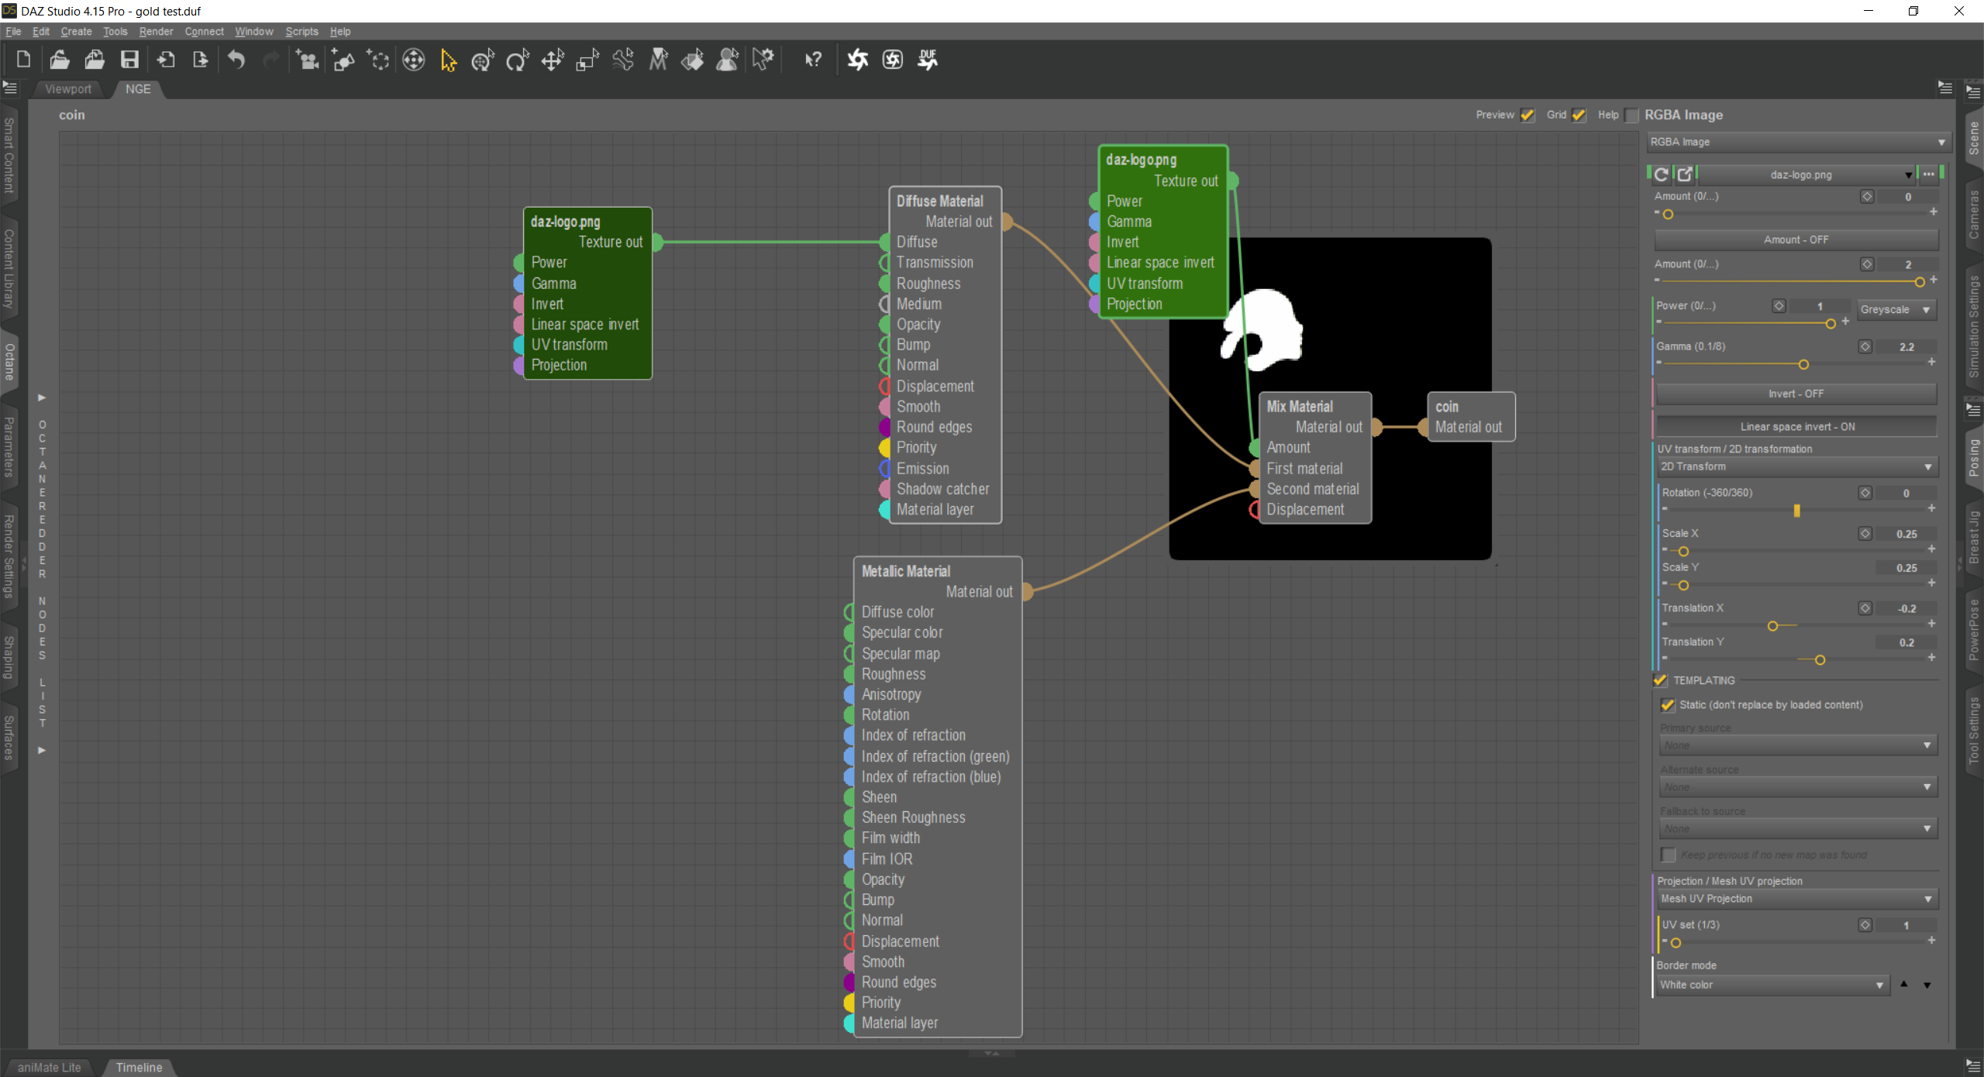Click the Invert - OFF button
1984x1077 pixels.
tap(1796, 394)
